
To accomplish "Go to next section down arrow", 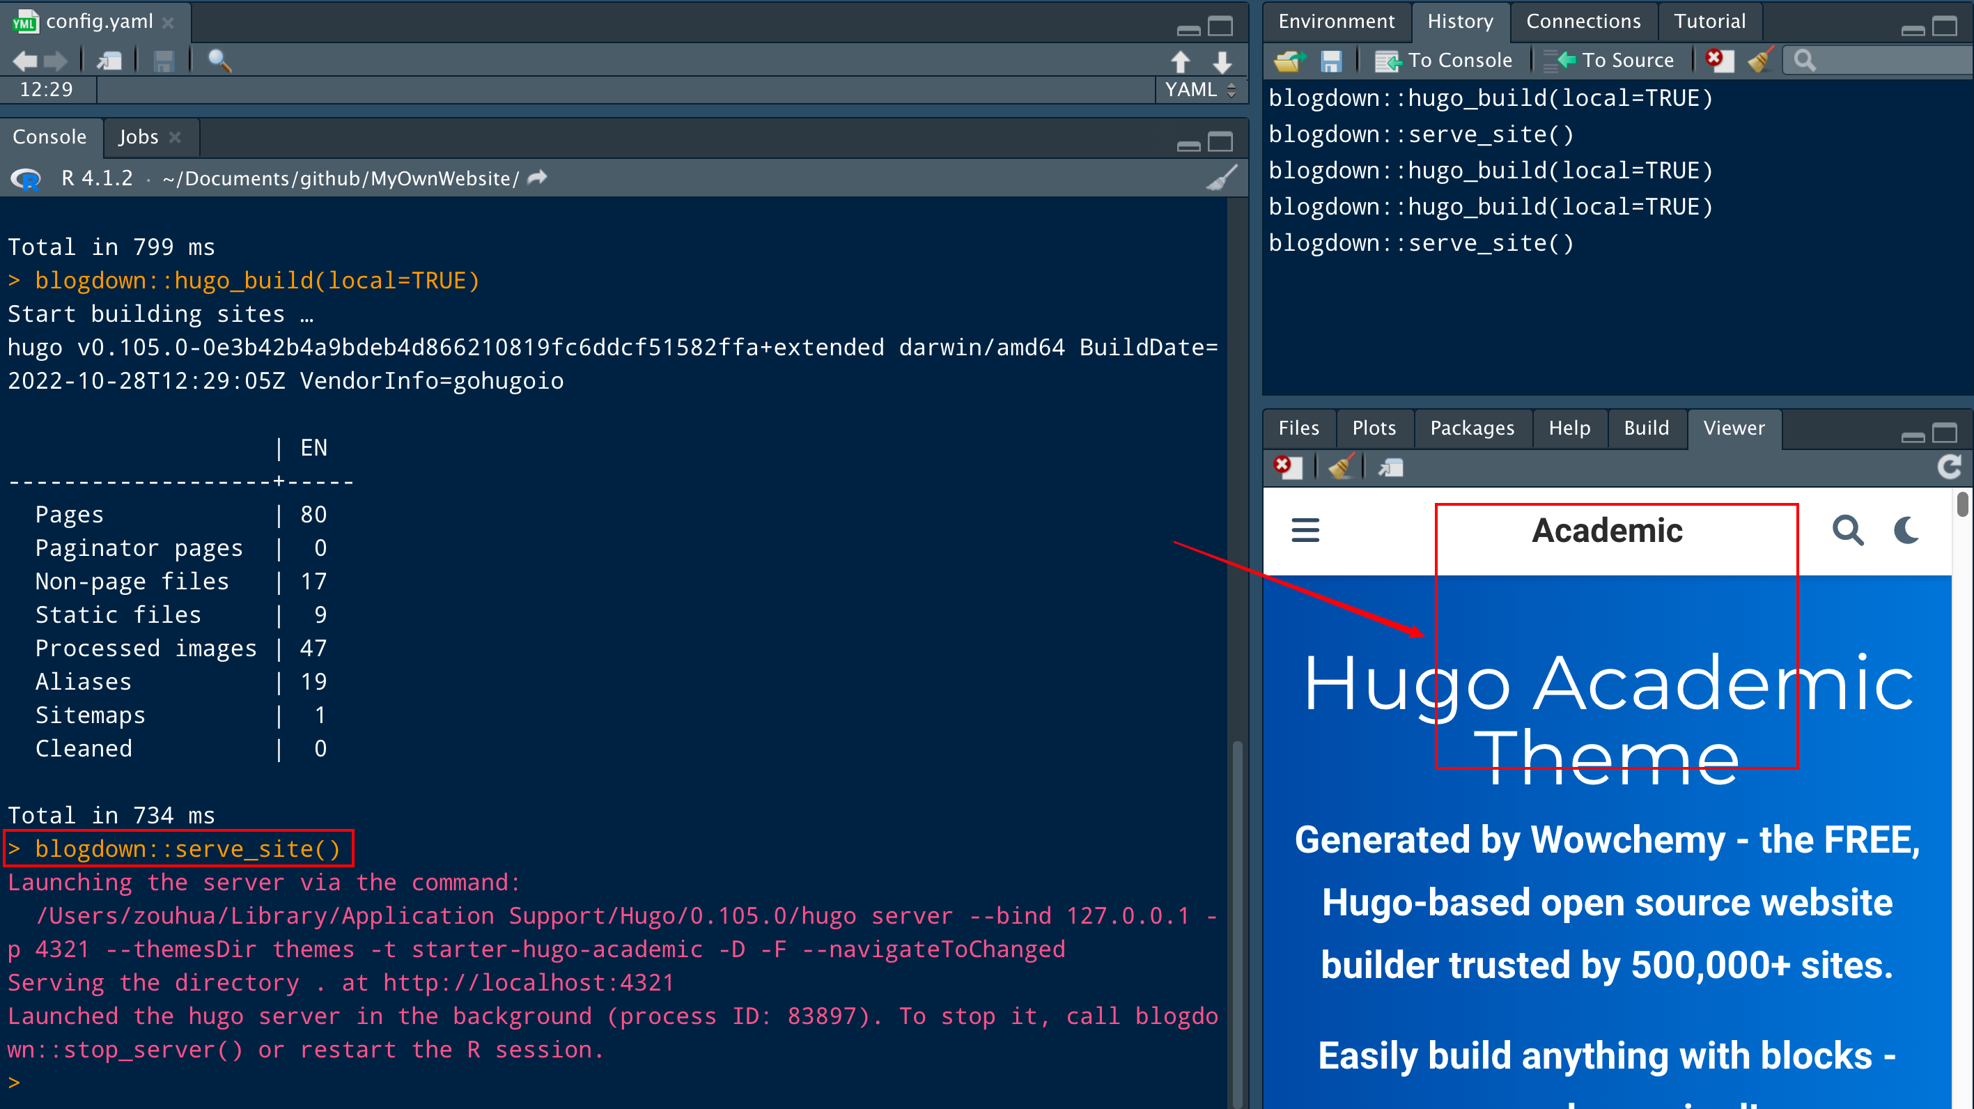I will [1222, 61].
